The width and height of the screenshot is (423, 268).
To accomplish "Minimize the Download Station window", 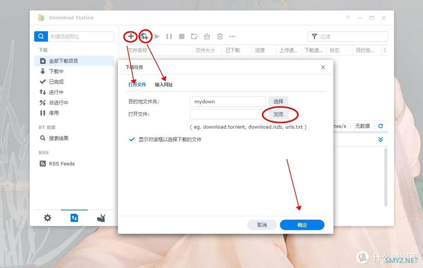I will coord(360,18).
